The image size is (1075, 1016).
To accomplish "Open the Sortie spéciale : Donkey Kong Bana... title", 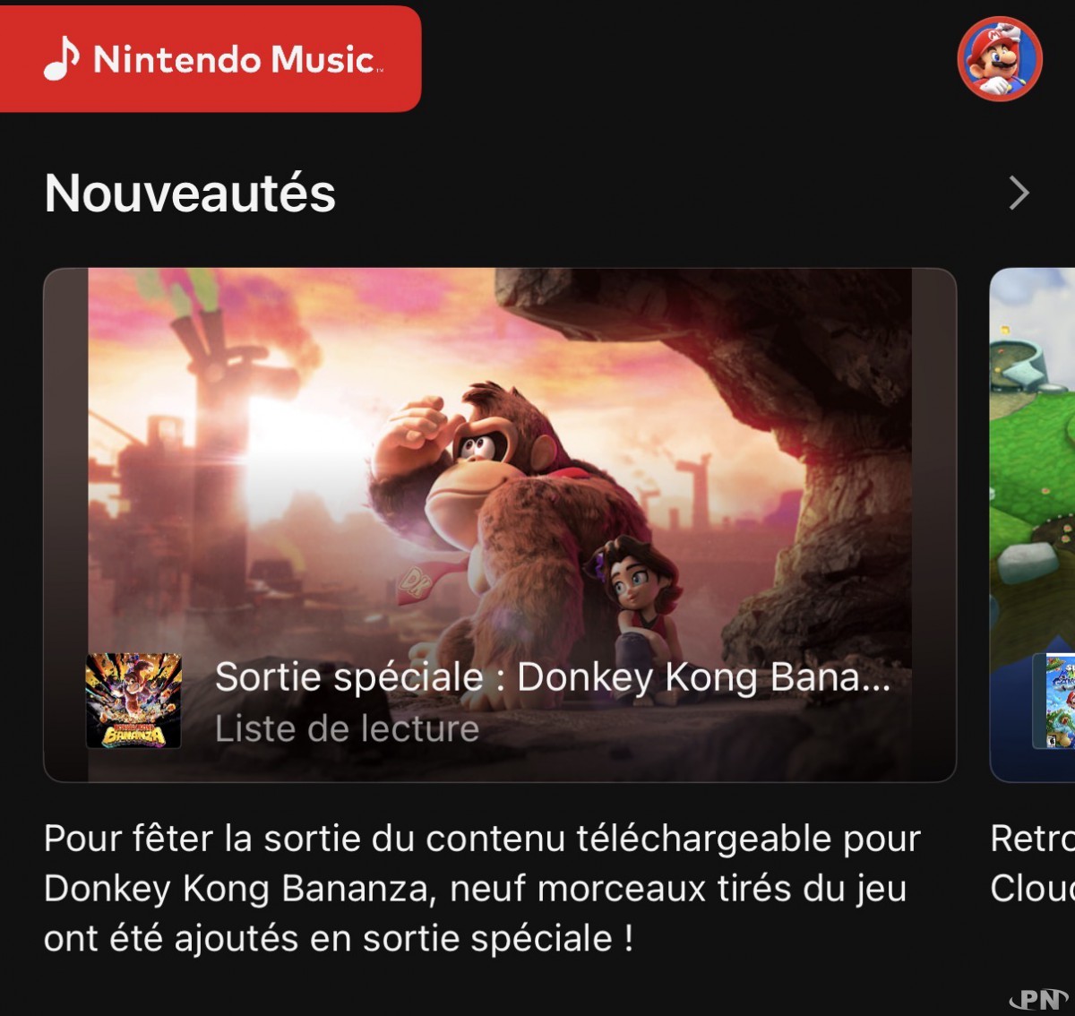I will [x=553, y=677].
